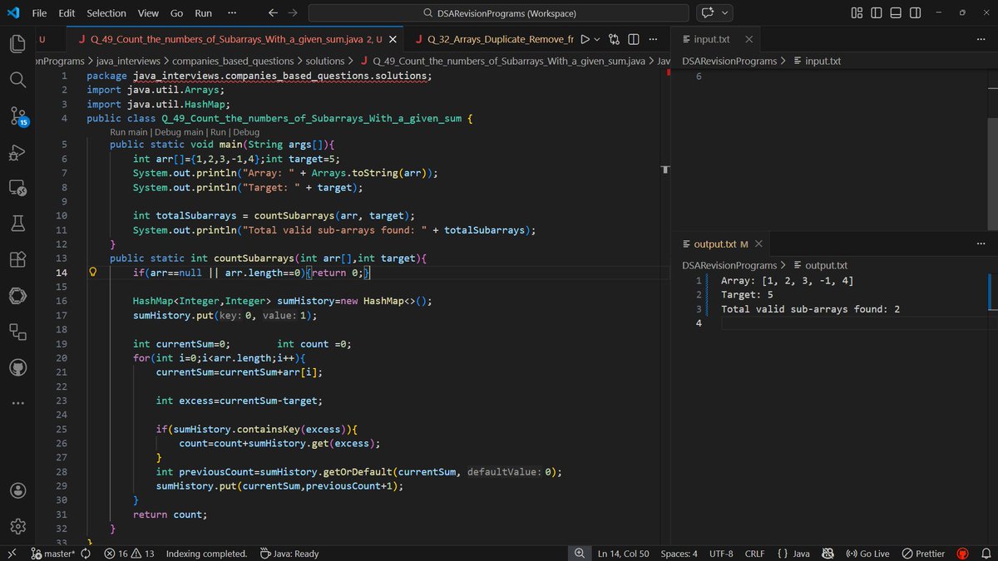Go forward using the navigation arrow
Screen dimensions: 998x561
(293, 13)
